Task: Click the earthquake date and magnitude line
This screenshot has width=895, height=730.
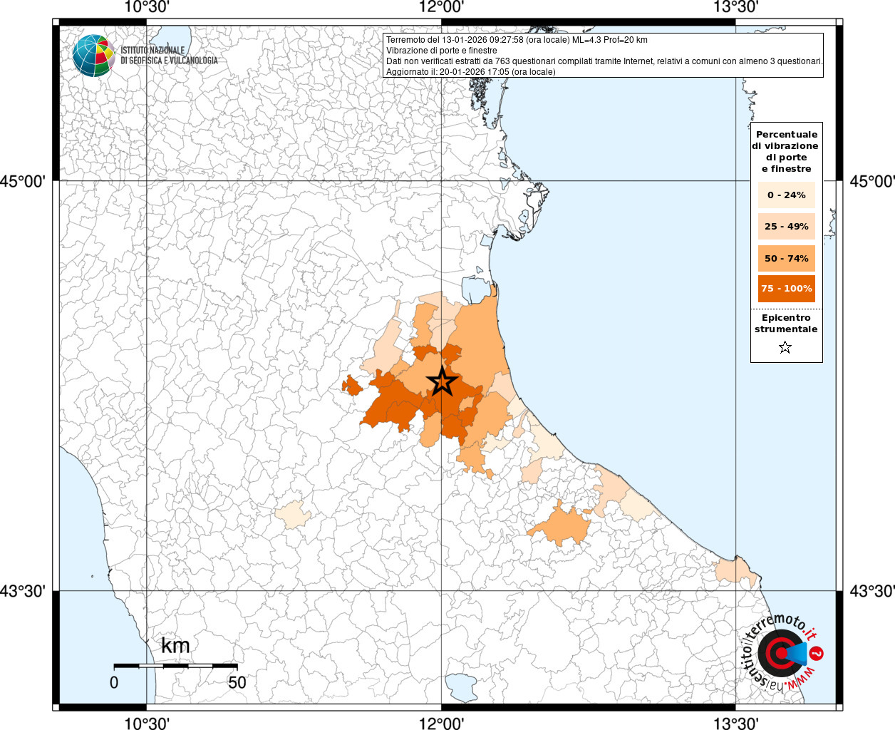Action: [517, 40]
